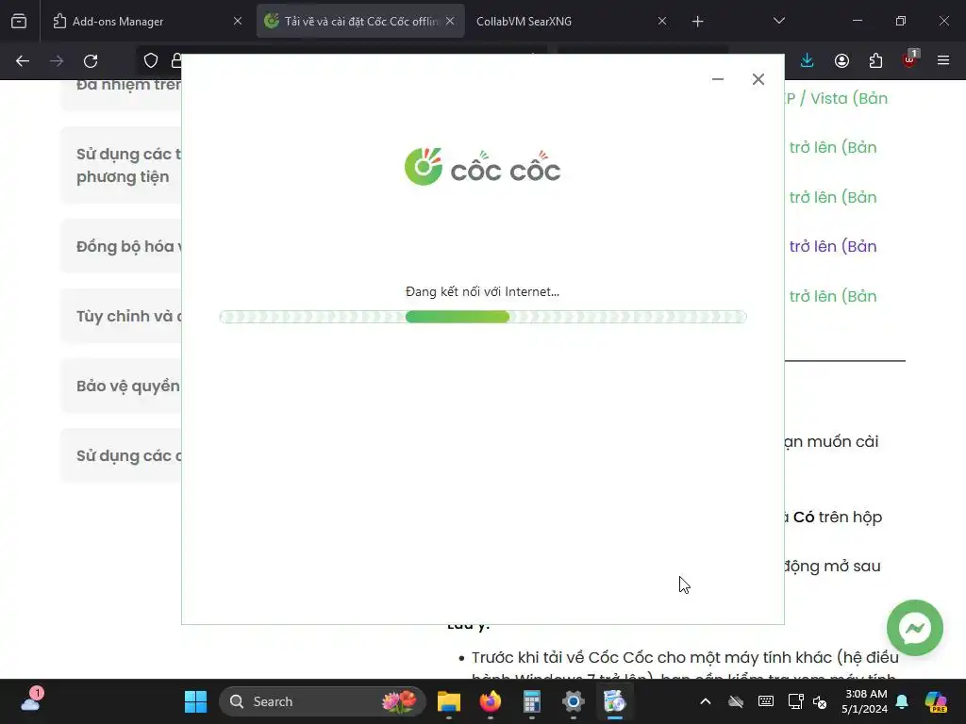This screenshot has height=724, width=966.
Task: Open 'Sử dụng các t... phương tiện' card
Action: (122, 165)
